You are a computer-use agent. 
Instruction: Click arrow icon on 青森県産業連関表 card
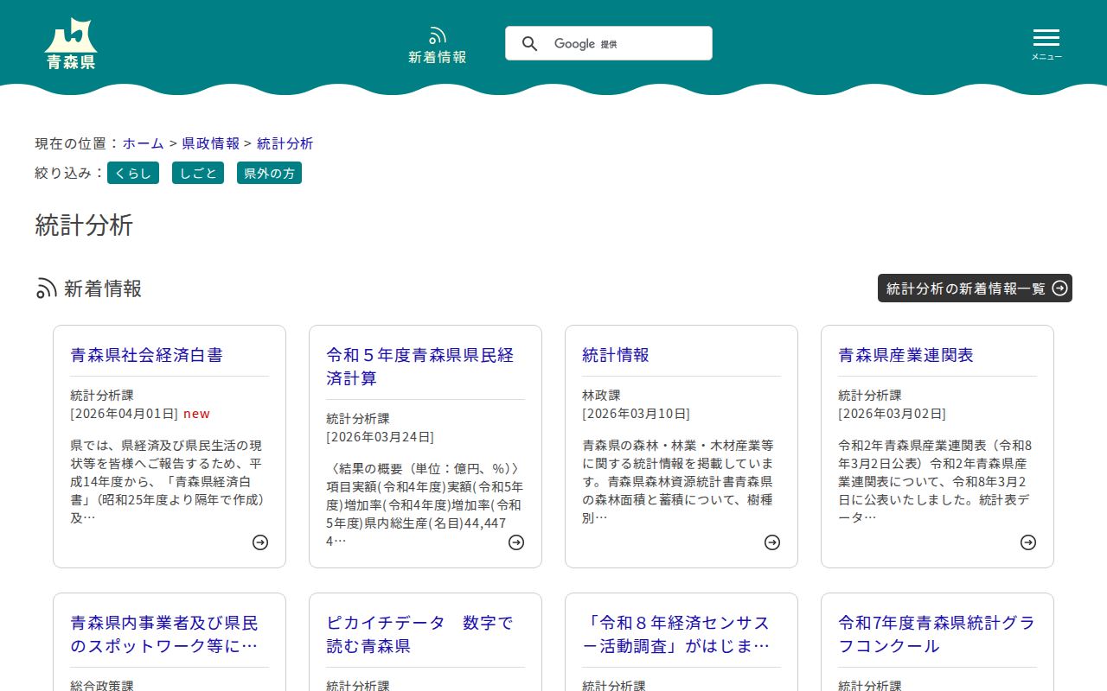[x=1028, y=542]
